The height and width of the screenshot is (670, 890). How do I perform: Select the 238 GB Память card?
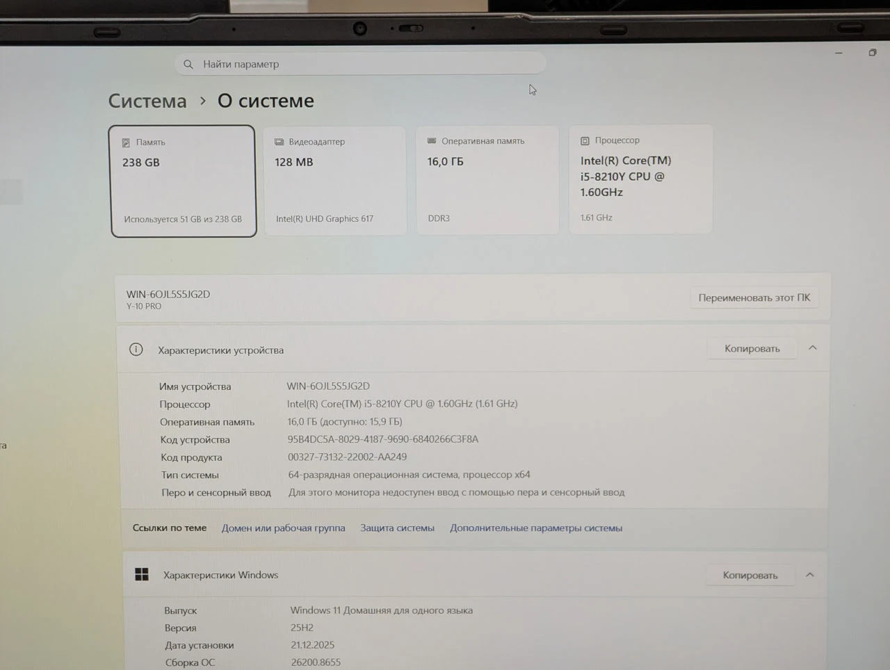click(183, 181)
